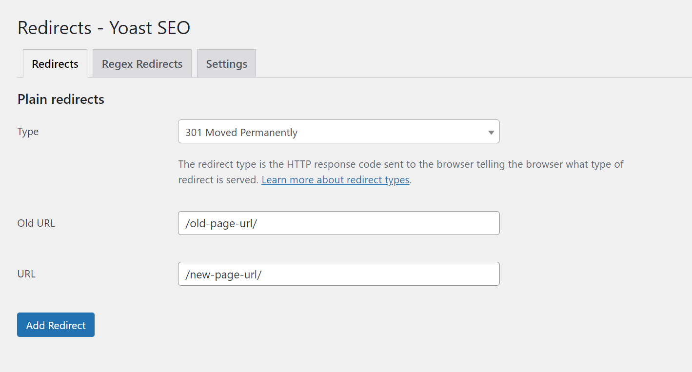The width and height of the screenshot is (692, 372).
Task: Click the Old URL field label
Action: point(36,223)
